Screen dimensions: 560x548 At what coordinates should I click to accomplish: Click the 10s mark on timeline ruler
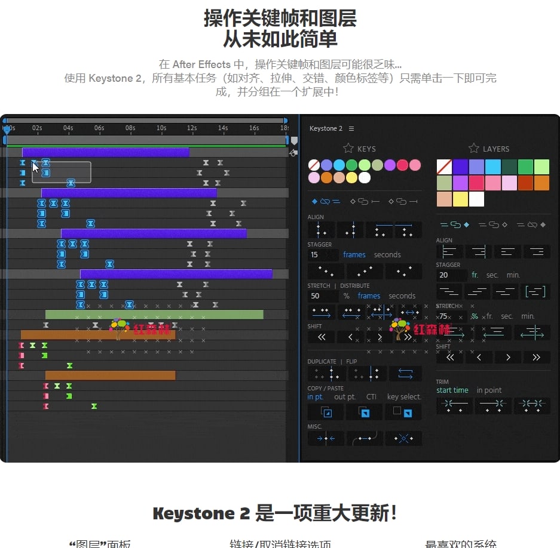[161, 128]
